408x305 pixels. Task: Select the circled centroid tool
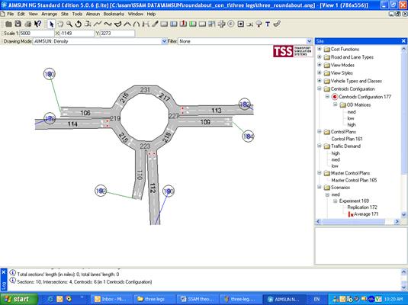point(231,24)
